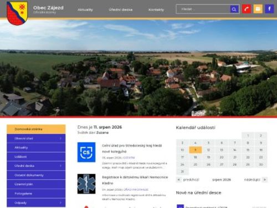Screen dimensions: 277x208
Task: Open article Celní úřad pro Středočeský kraj
Action: pos(132,149)
